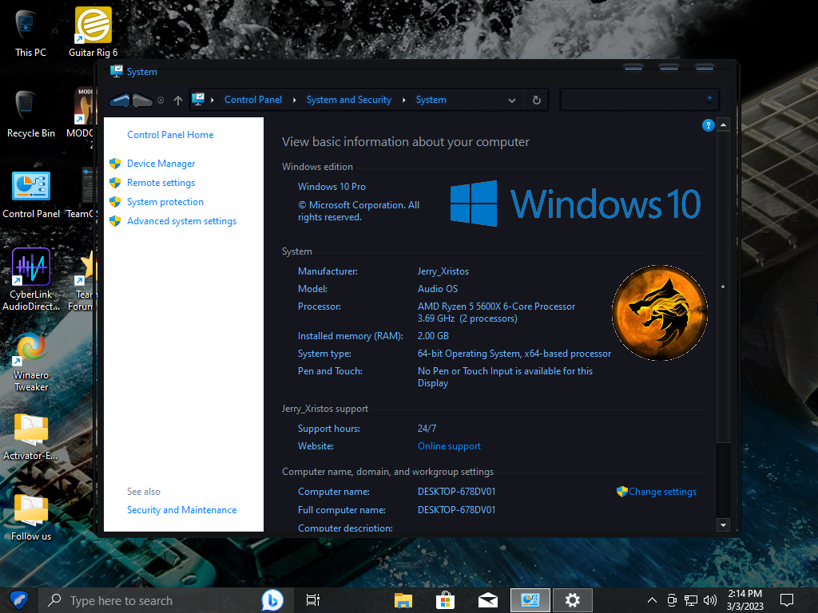Screen dimensions: 818x613
Task: Click the wolf OEM logo image
Action: 659,313
